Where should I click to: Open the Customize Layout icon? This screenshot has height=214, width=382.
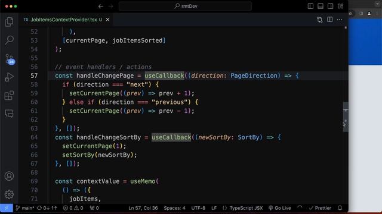[x=341, y=7]
